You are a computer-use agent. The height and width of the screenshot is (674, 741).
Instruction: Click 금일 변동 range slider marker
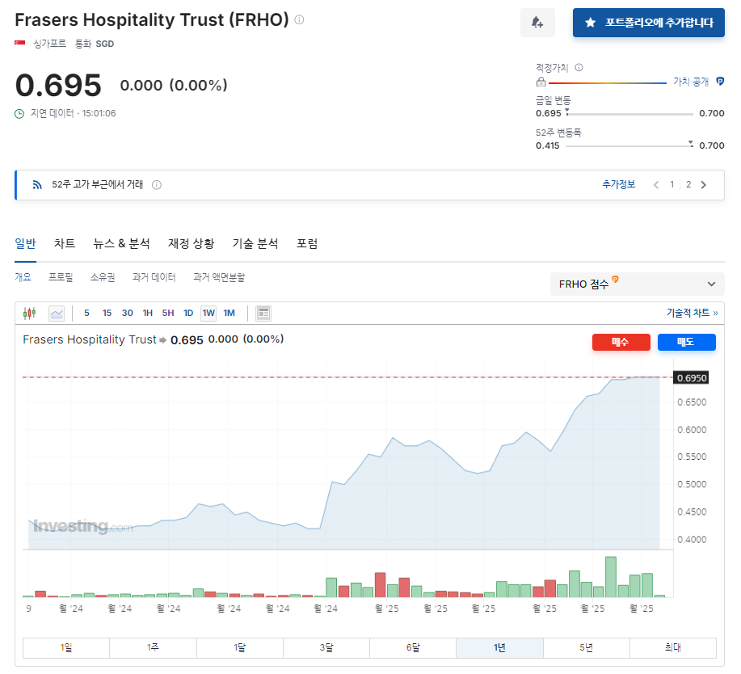tap(567, 112)
